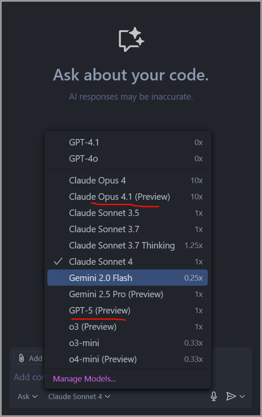Select GPT-5 (Preview) model
Viewport: 262px width, 417px height.
100,311
